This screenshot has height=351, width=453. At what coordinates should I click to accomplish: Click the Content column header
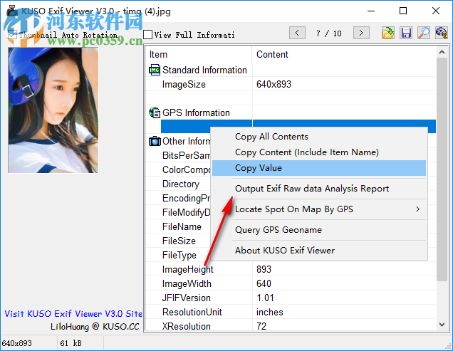coord(344,54)
